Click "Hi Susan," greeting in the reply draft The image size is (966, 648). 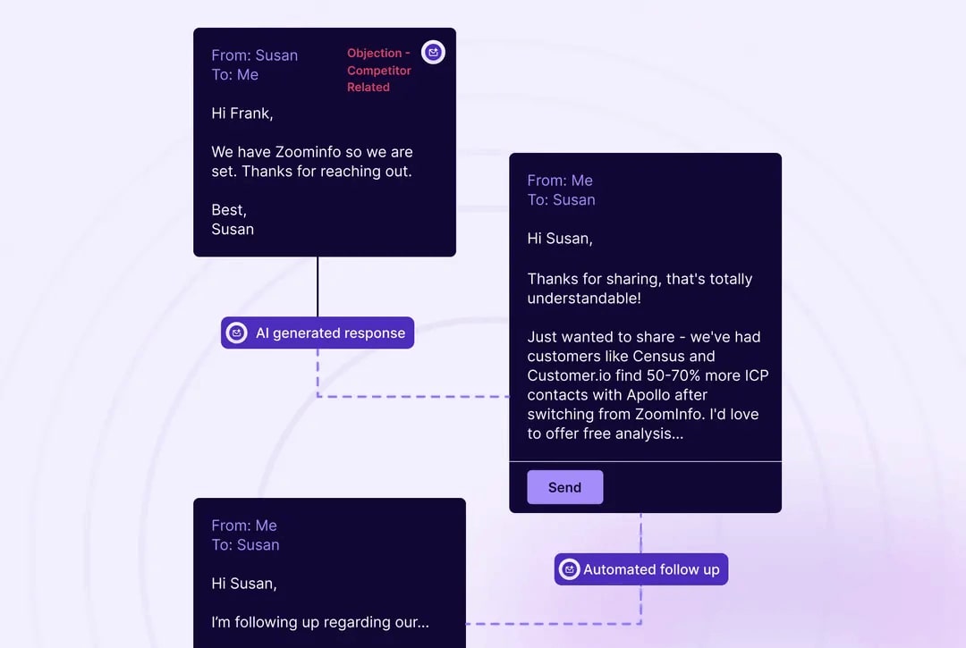pyautogui.click(x=560, y=239)
